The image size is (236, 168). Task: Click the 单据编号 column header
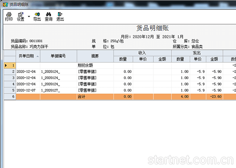pos(59,56)
